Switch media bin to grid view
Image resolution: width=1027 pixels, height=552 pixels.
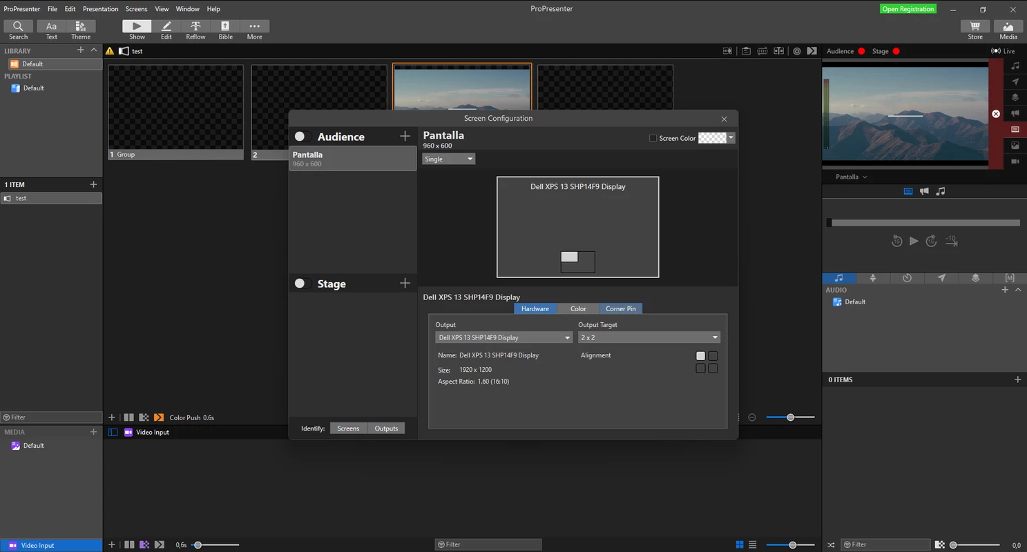tap(740, 544)
